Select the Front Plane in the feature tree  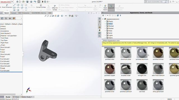point(4,38)
